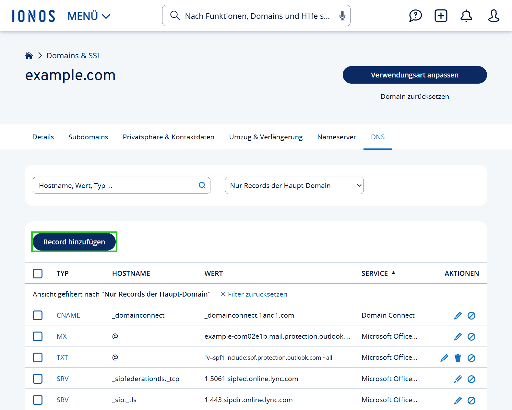Check the _sip._tls SRV record checkbox
The width and height of the screenshot is (512, 410).
click(x=38, y=400)
